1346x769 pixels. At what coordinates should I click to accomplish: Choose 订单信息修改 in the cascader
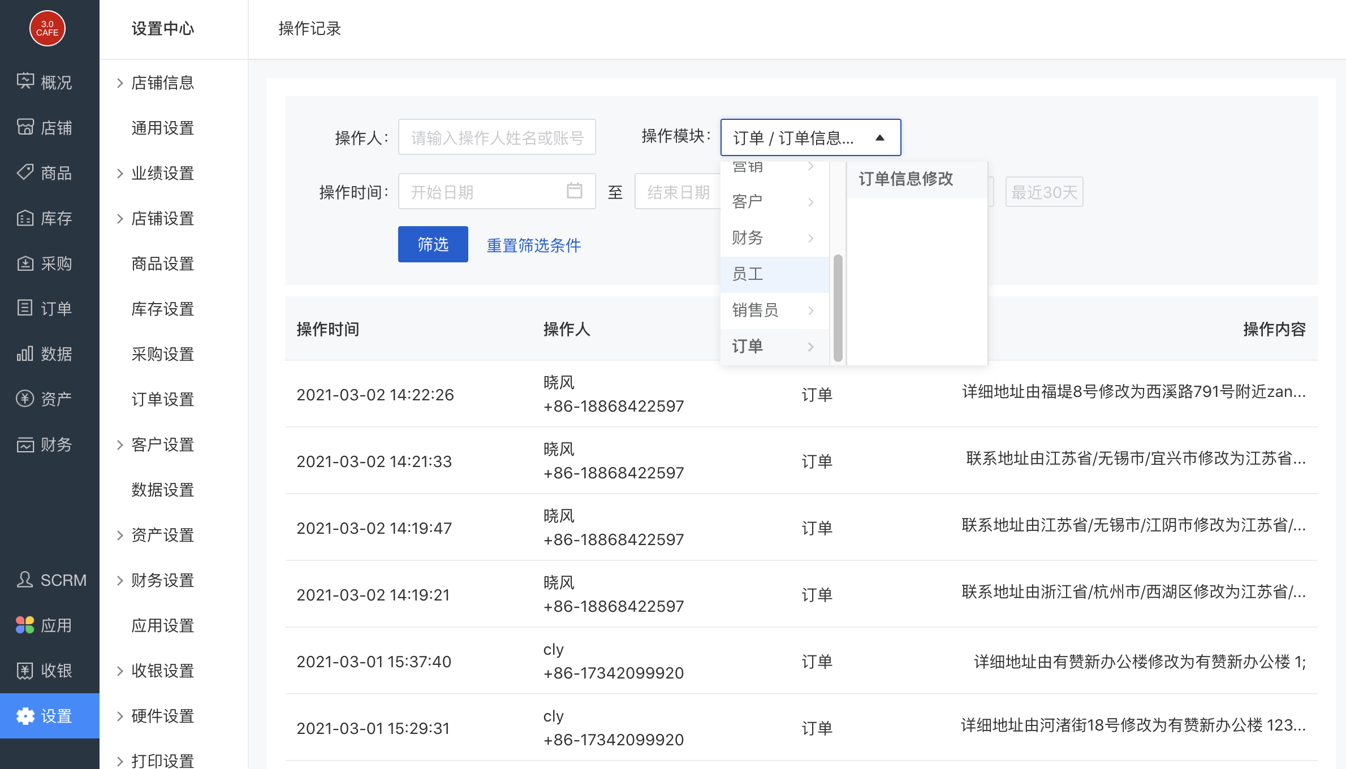[906, 179]
